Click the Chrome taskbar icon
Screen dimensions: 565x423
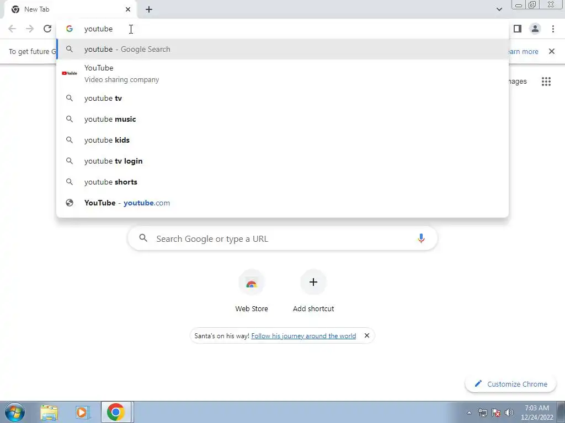pos(116,412)
